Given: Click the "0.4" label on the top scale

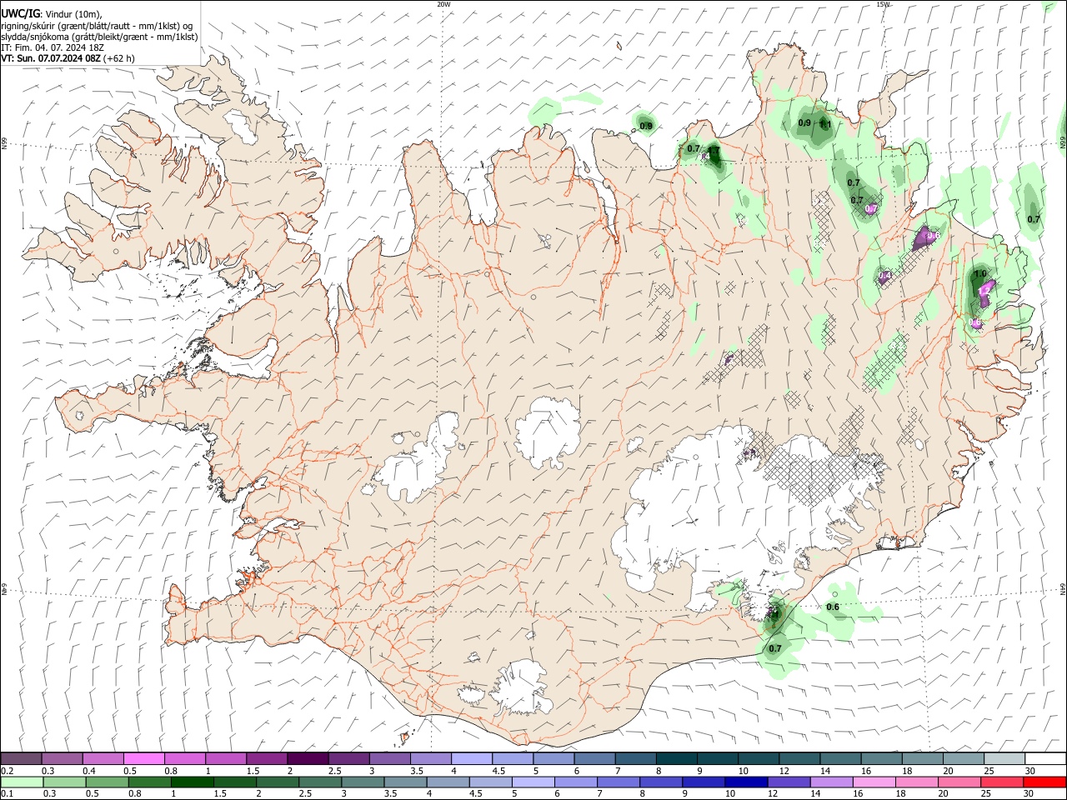Looking at the screenshot, I should (x=89, y=771).
